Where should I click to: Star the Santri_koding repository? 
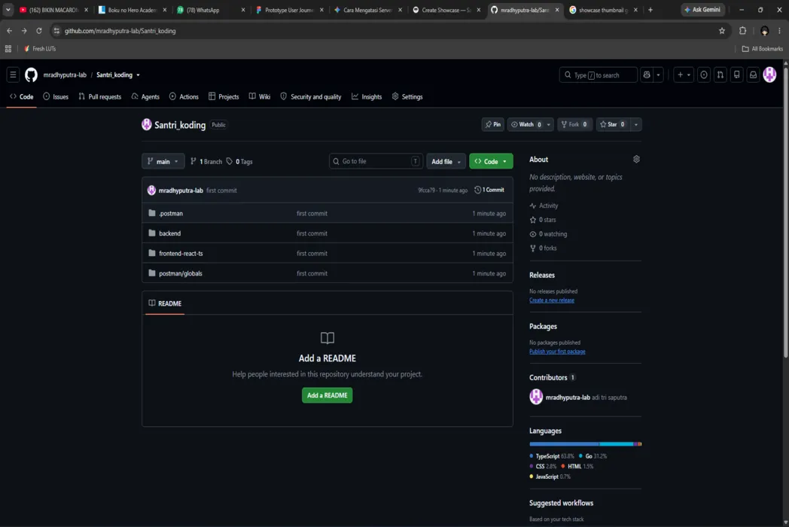612,124
